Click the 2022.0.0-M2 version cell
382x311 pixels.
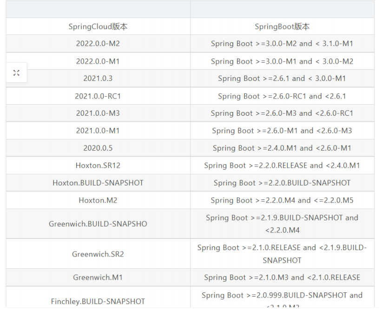coord(98,44)
